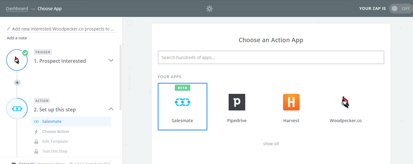Add a step with the plus button
The image size is (413, 164).
point(17,82)
